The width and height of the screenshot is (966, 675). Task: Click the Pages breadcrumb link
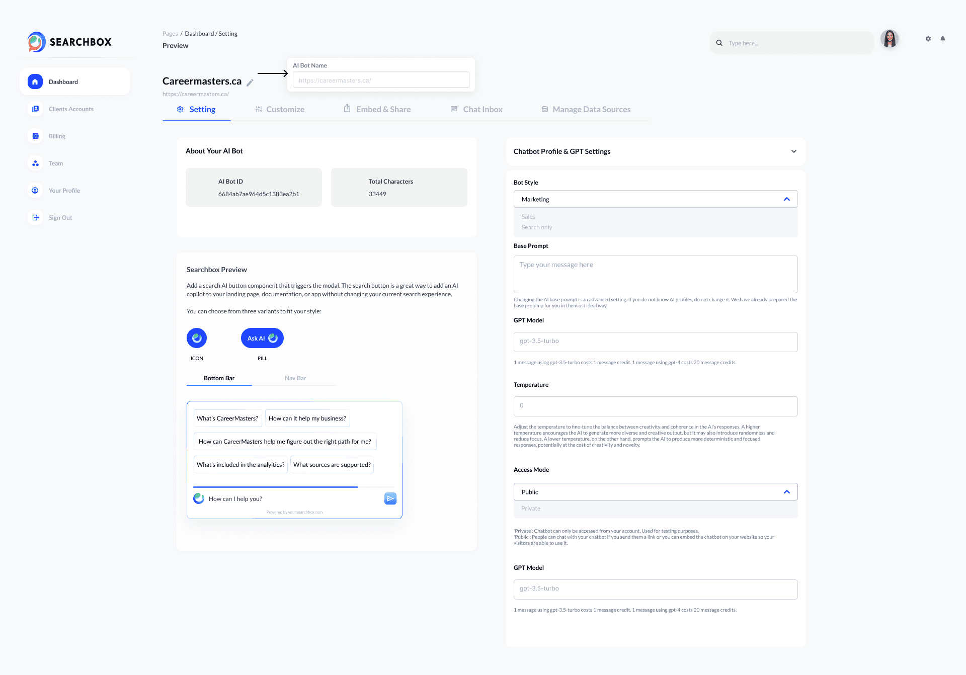170,34
